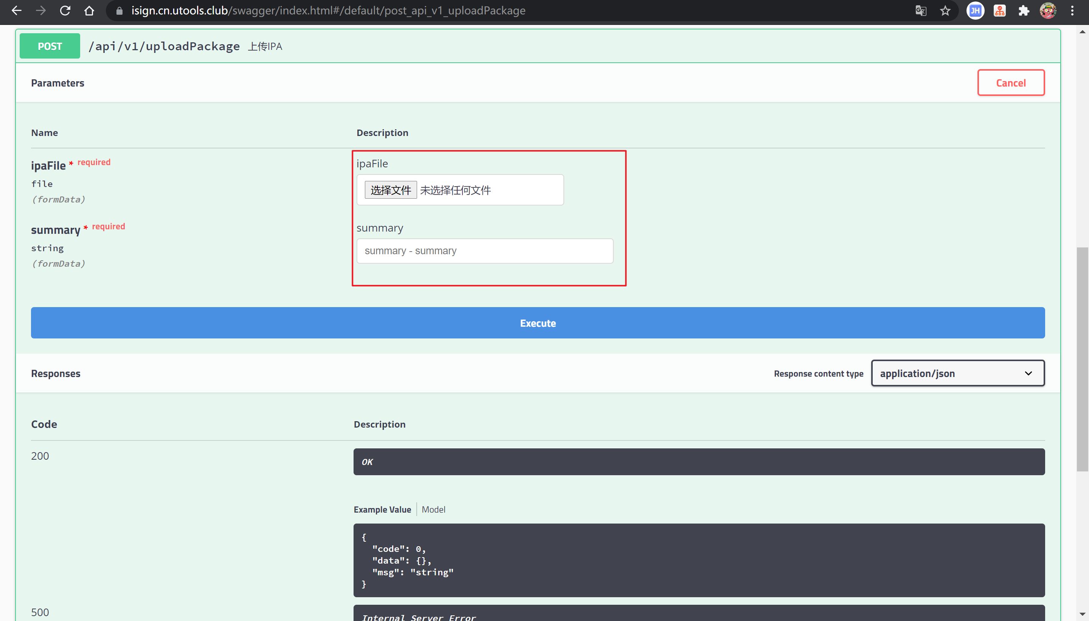The width and height of the screenshot is (1089, 621).
Task: Focus the summary input field
Action: pos(485,251)
